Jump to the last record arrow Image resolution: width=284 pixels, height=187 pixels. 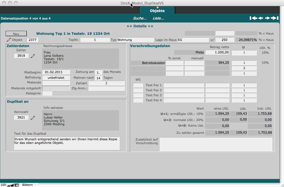[x=275, y=18]
